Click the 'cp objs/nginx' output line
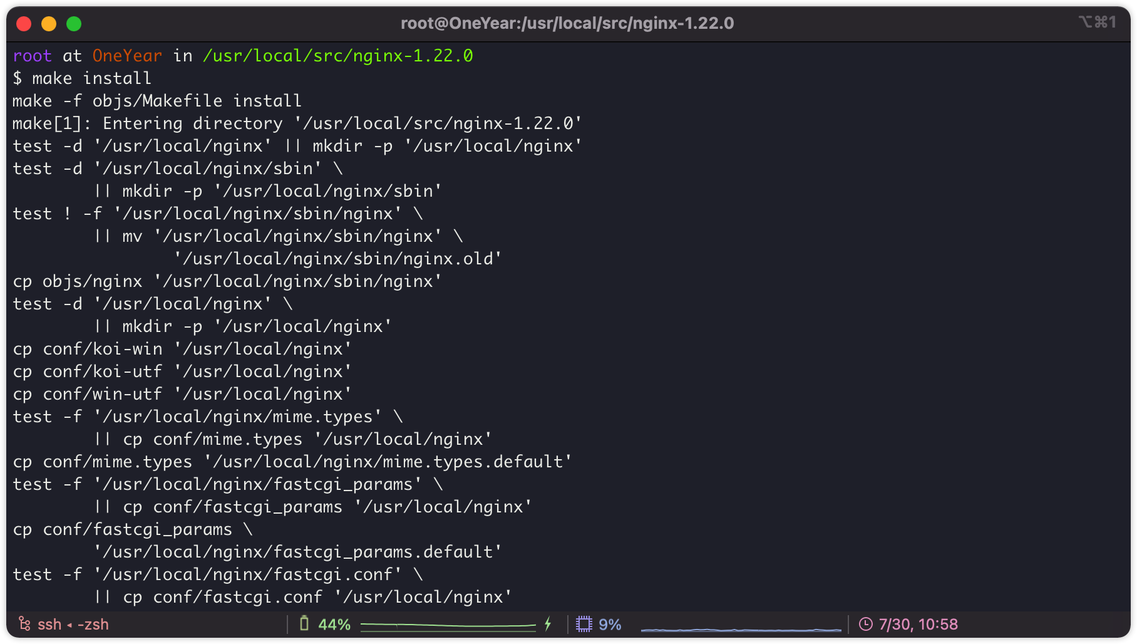Screen dimensions: 1137x644 point(227,281)
